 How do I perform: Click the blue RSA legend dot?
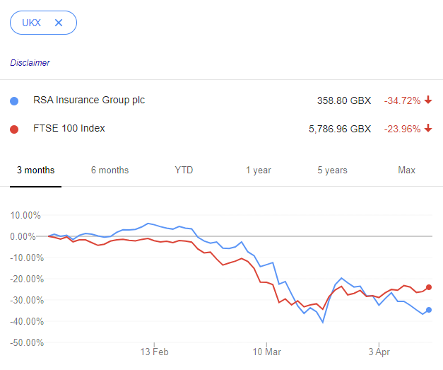14,100
